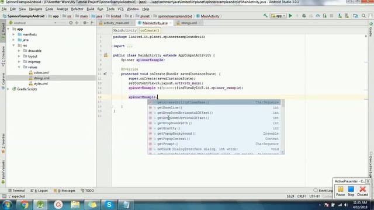The image size is (374, 210).
Task: Click onCreate() breadcrumb in editor header
Action: (x=150, y=30)
